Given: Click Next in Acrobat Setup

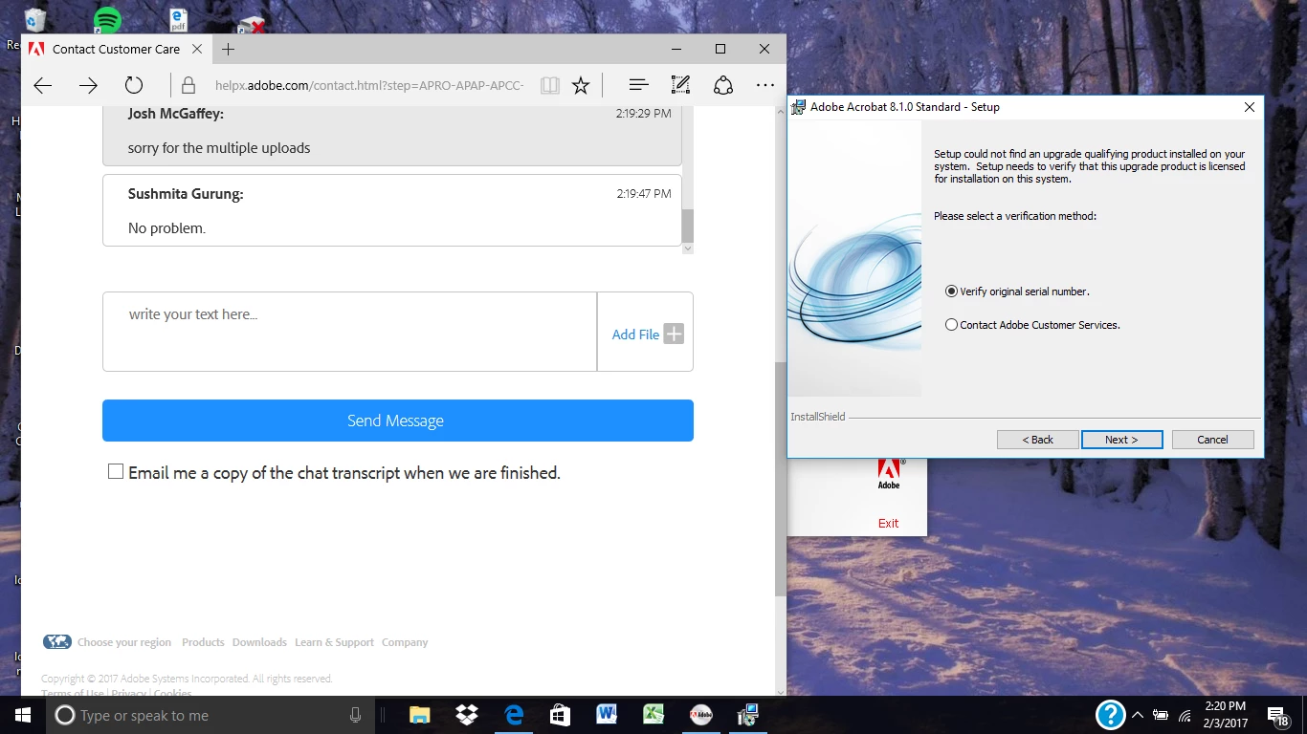Looking at the screenshot, I should pos(1121,440).
